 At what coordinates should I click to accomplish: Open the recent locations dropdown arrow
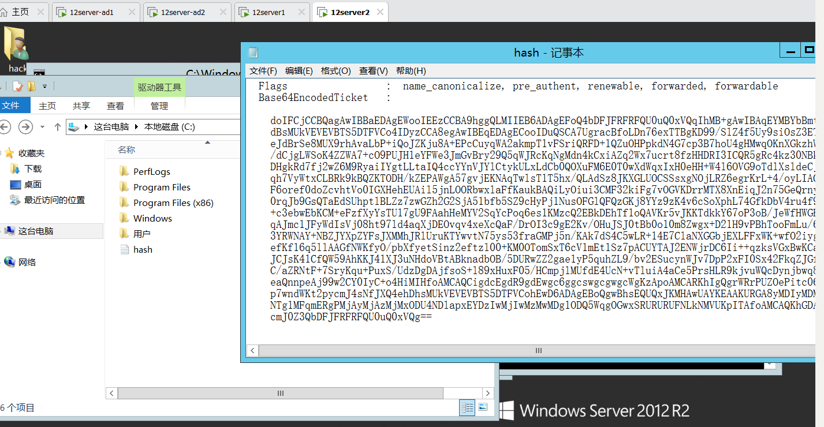point(42,127)
